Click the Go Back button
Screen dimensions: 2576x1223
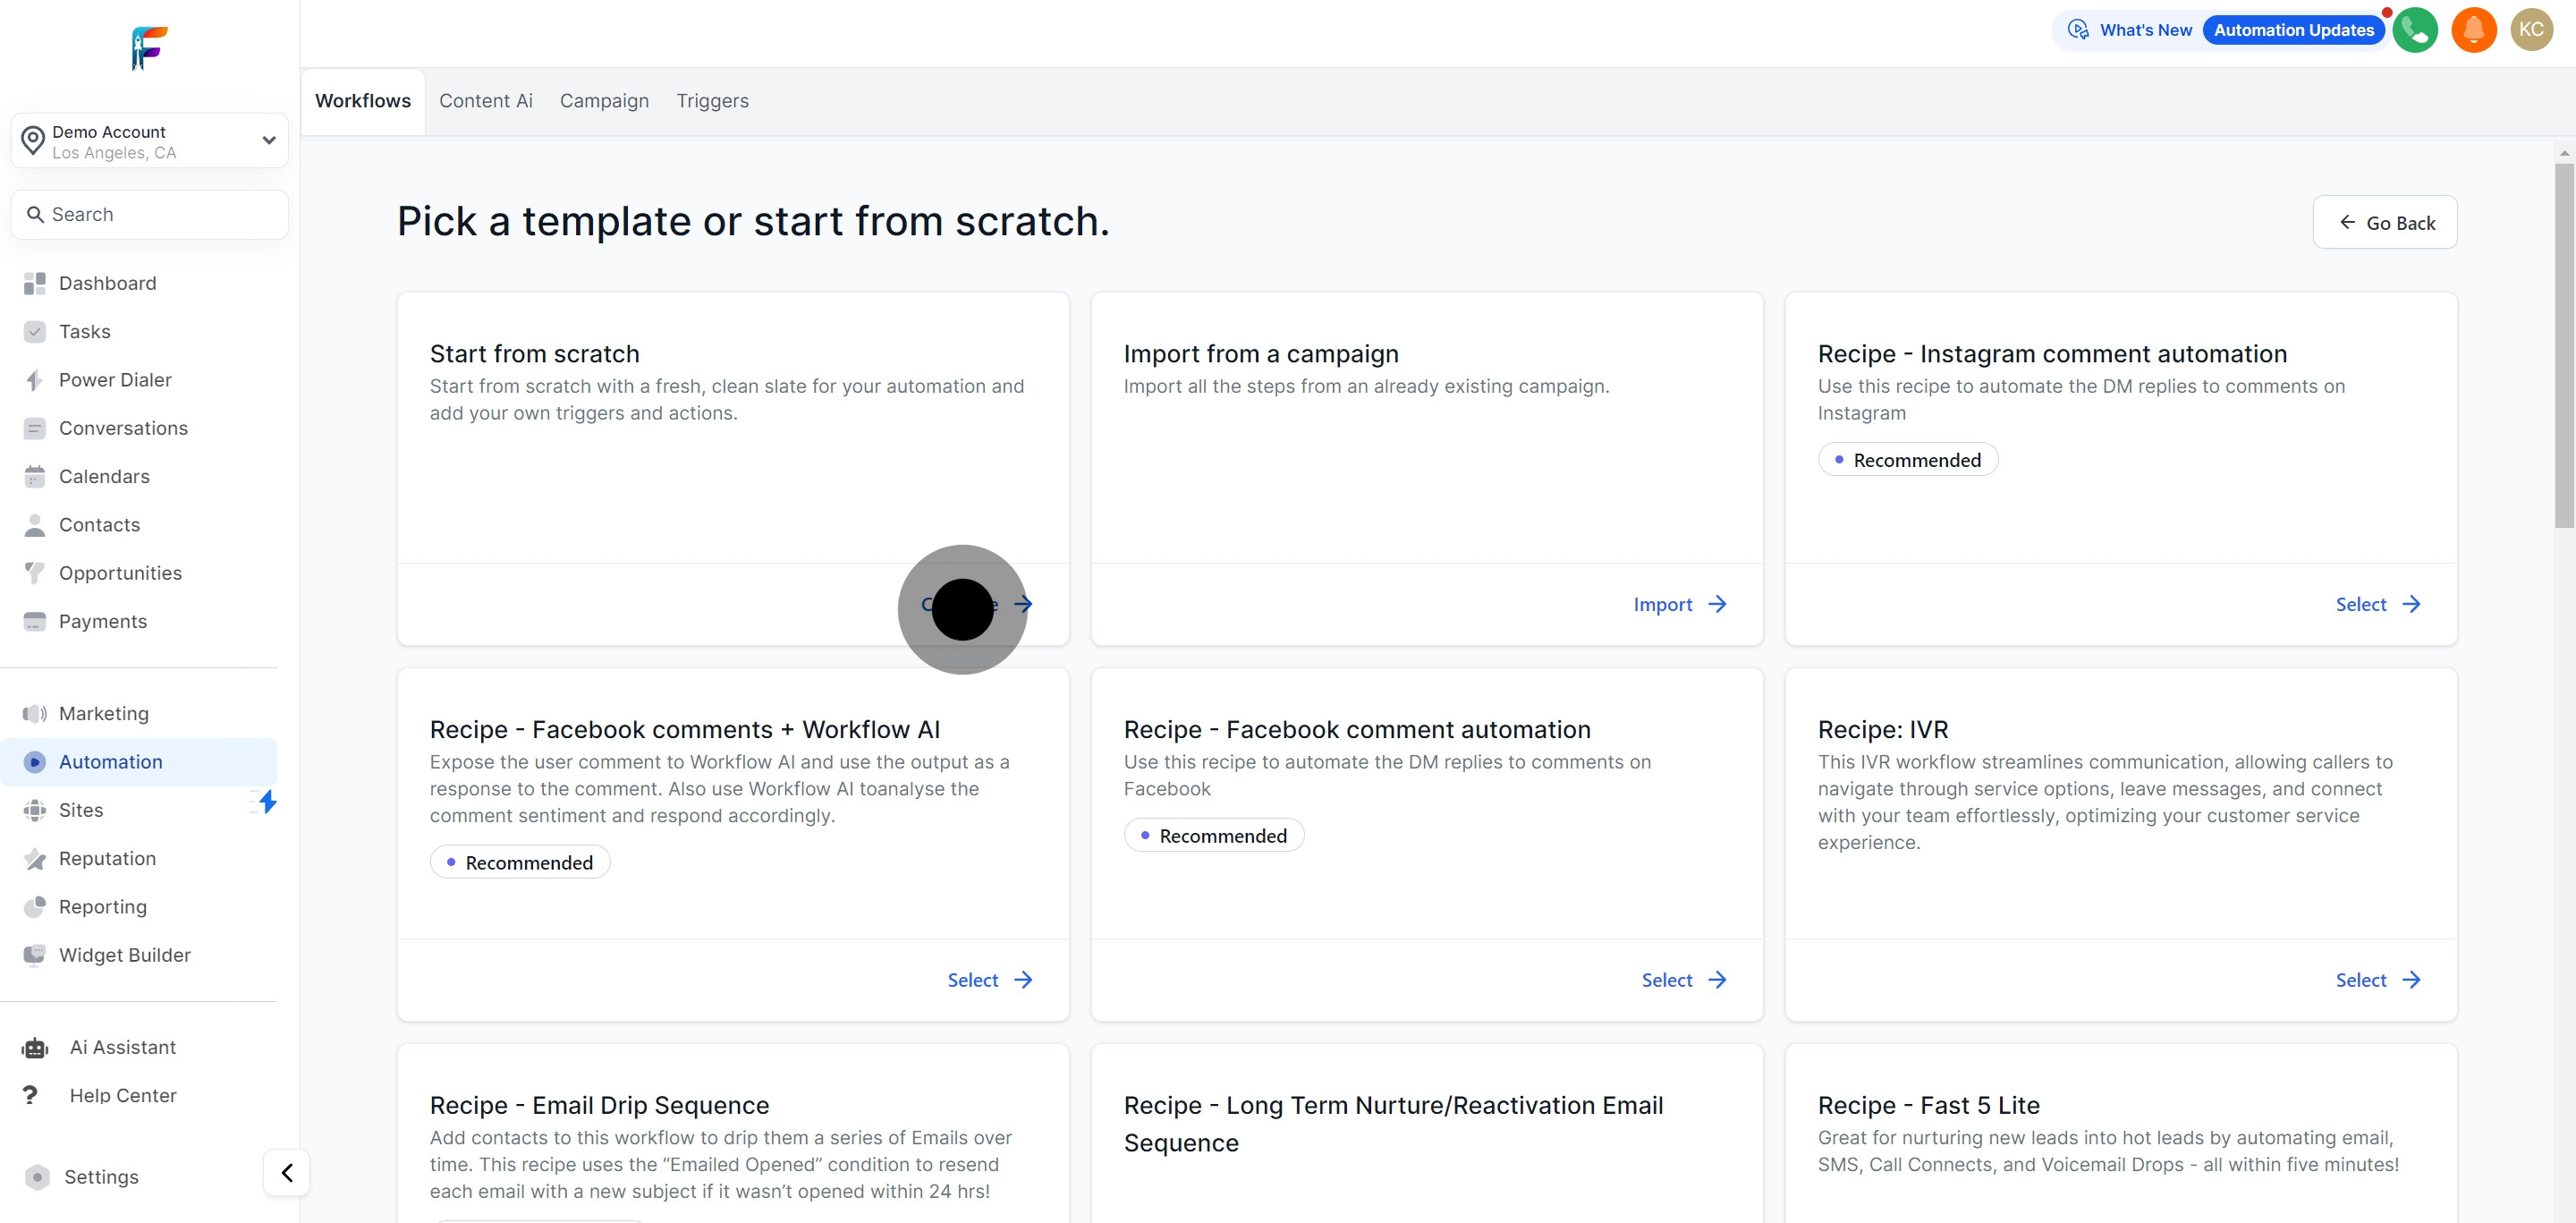pos(2385,223)
